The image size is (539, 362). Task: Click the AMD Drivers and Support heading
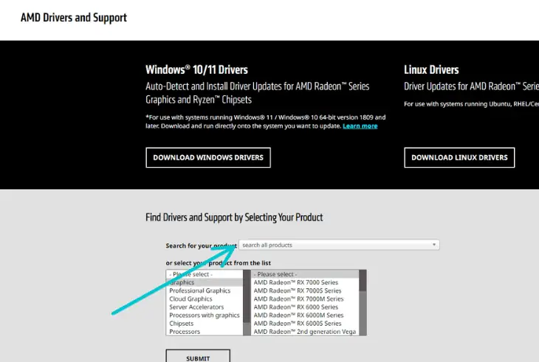coord(74,18)
